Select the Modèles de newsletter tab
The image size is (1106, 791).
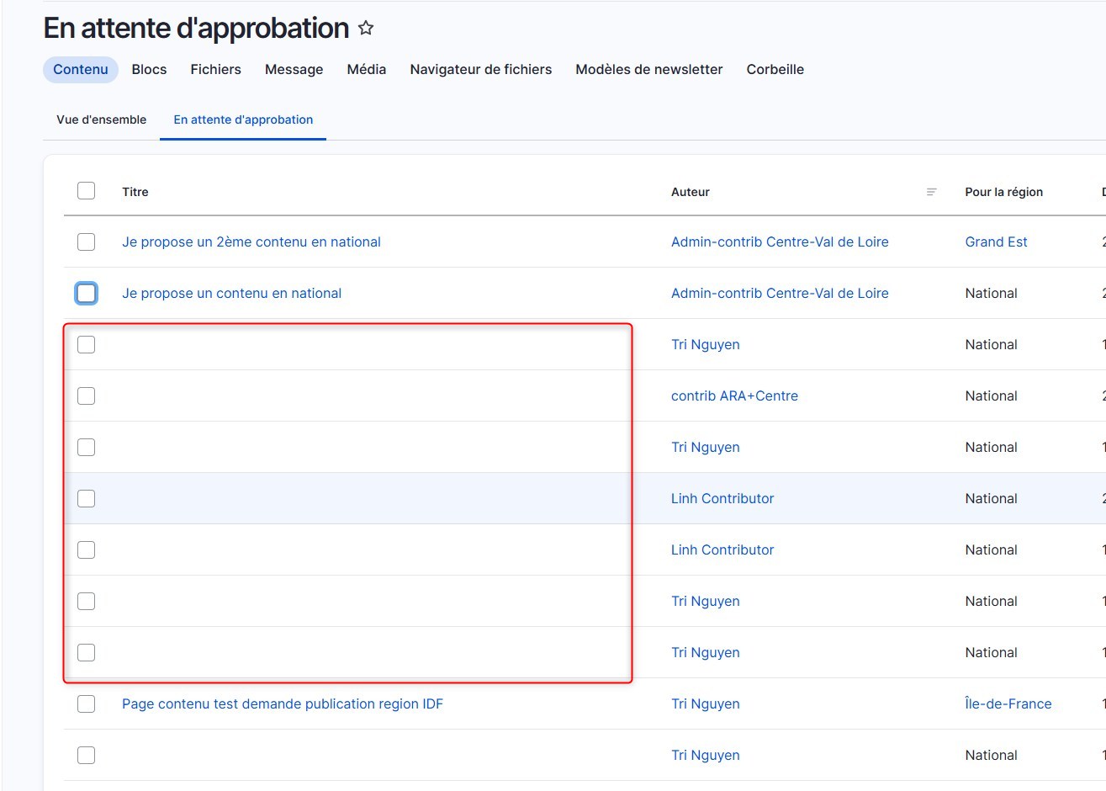648,70
